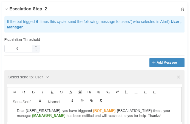
Task: Insert a bulleted list
Action: tap(136, 92)
